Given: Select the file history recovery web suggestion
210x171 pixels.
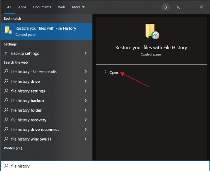Looking at the screenshot, I should point(29,120).
